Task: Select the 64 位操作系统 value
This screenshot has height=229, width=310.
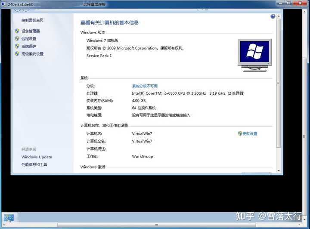Action: click(144, 108)
